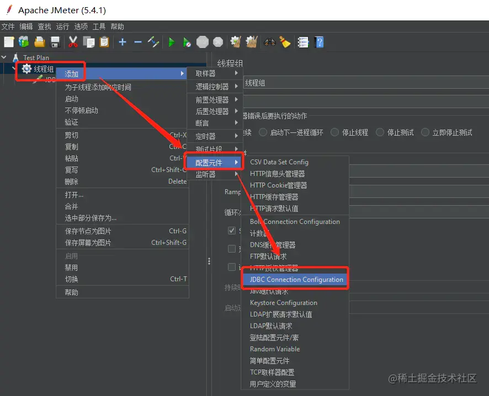This screenshot has width=489, height=396.
Task: Uncheck the ticked checkbox below 循环次数
Action: 232,231
